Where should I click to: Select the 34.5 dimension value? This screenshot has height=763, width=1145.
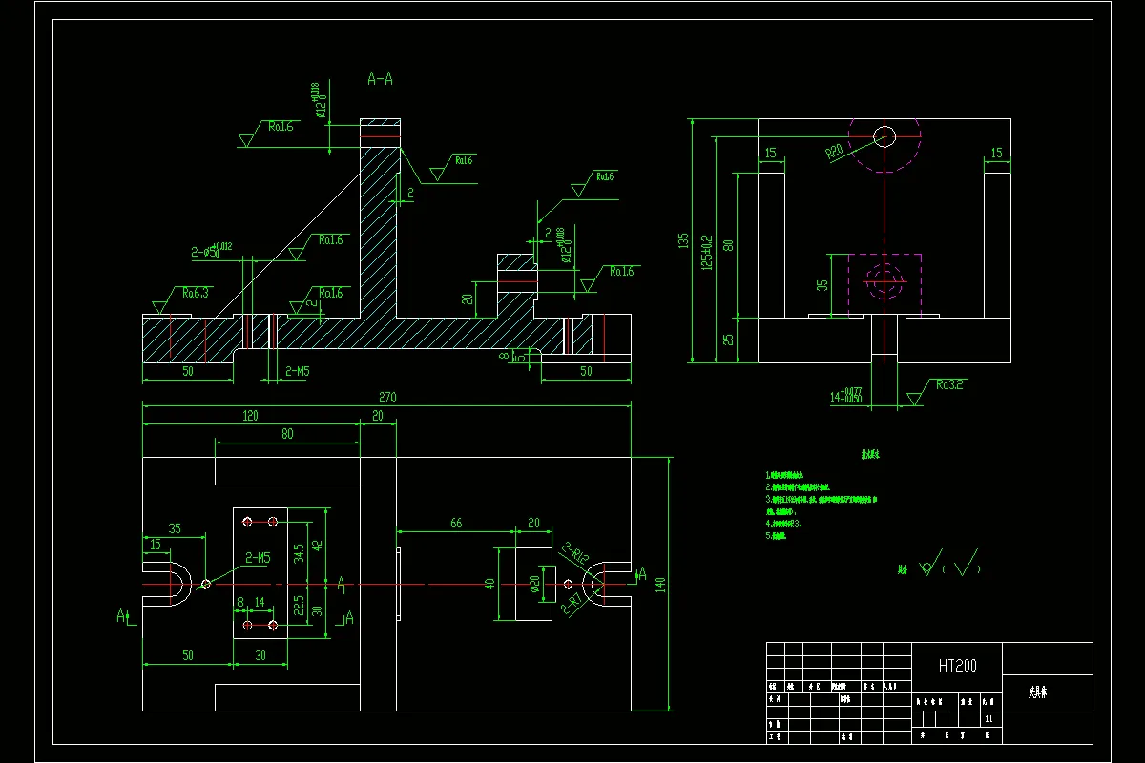point(299,552)
